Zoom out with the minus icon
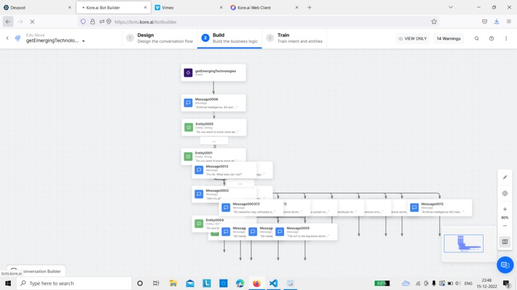The image size is (517, 290). tap(505, 226)
